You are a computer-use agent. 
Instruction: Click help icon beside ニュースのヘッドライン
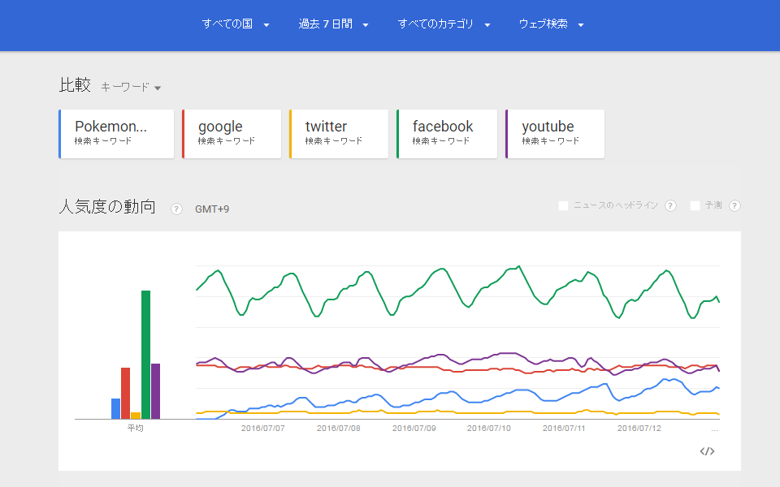tap(670, 206)
